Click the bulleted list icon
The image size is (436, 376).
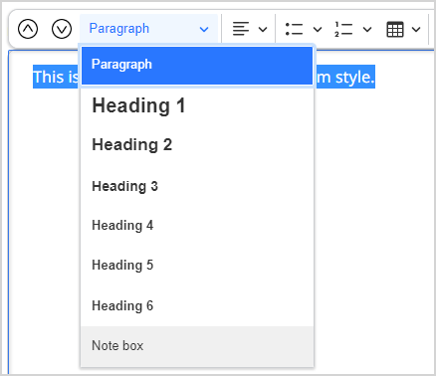pyautogui.click(x=294, y=29)
